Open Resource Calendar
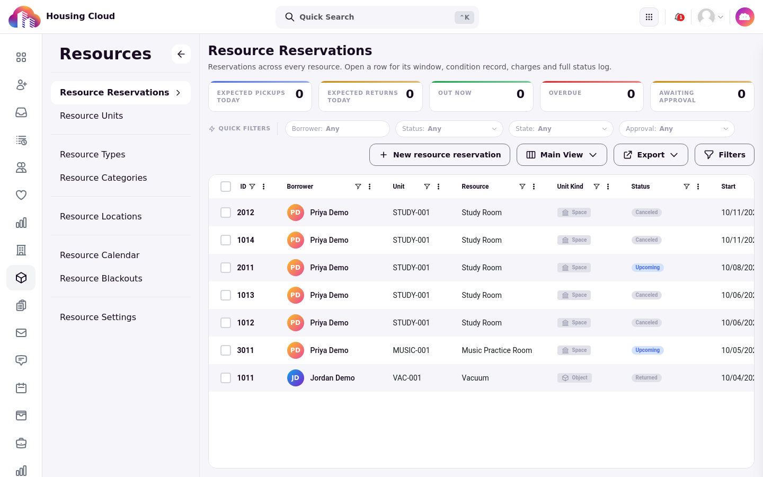This screenshot has width=763, height=477. point(100,255)
